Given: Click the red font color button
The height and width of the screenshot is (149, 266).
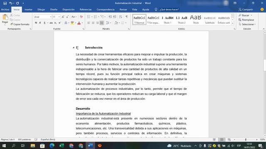Looking at the screenshot, I should (x=79, y=23).
